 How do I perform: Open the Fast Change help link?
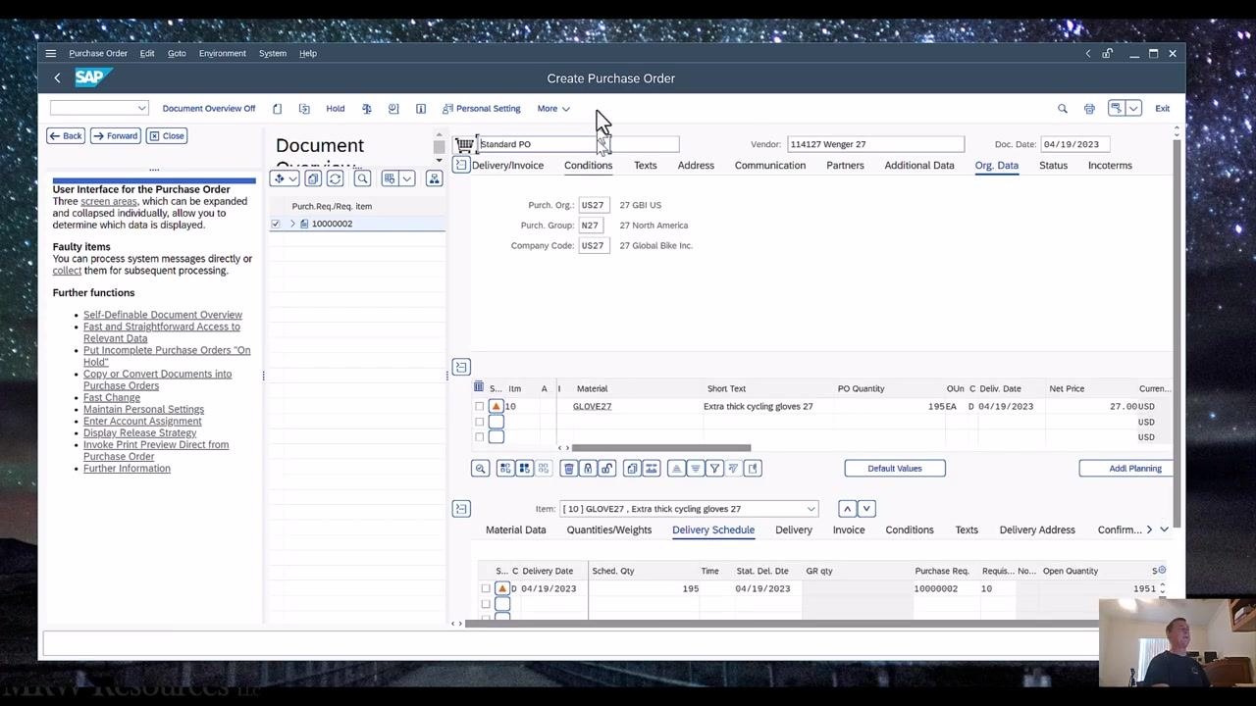coord(112,397)
